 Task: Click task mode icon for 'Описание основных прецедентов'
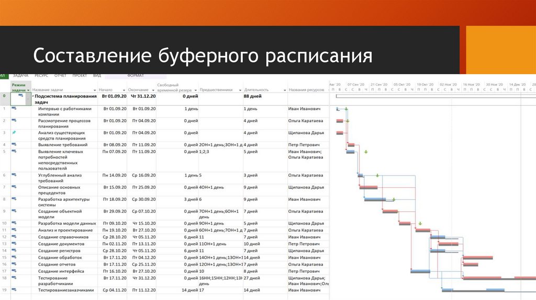pos(14,187)
